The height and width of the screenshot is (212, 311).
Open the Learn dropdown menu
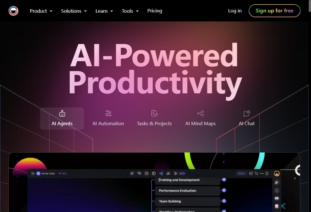(x=104, y=11)
